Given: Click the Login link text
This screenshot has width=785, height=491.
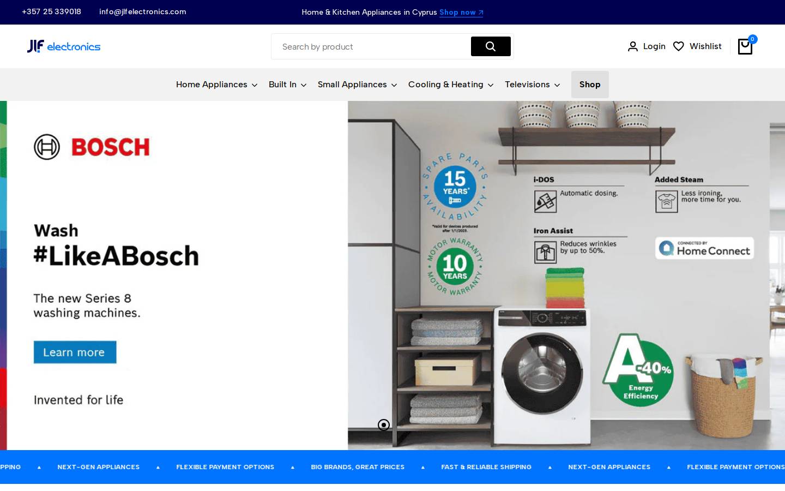Looking at the screenshot, I should [x=654, y=46].
